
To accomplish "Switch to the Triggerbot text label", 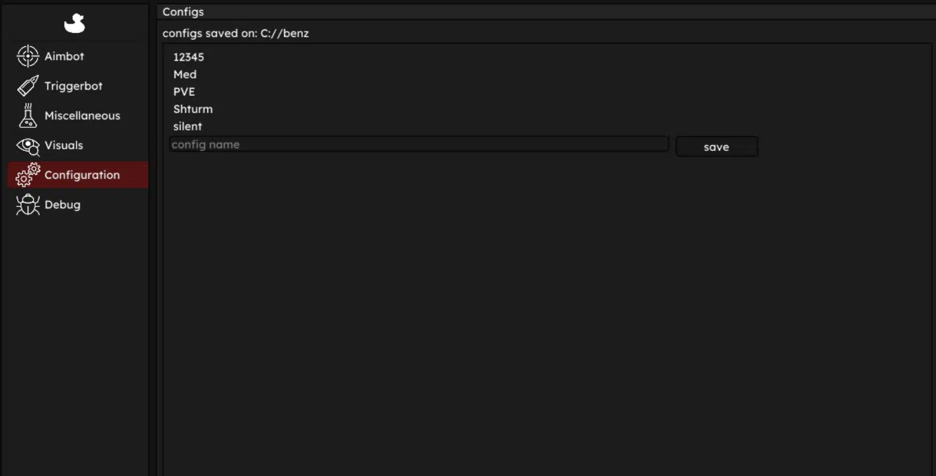I will pyautogui.click(x=73, y=86).
